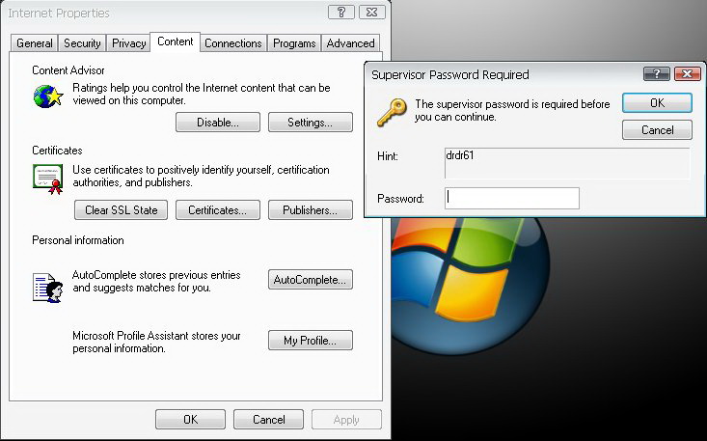Viewport: 707px width, 441px height.
Task: Click the help button in Supervisor Password dialog
Action: click(x=657, y=74)
